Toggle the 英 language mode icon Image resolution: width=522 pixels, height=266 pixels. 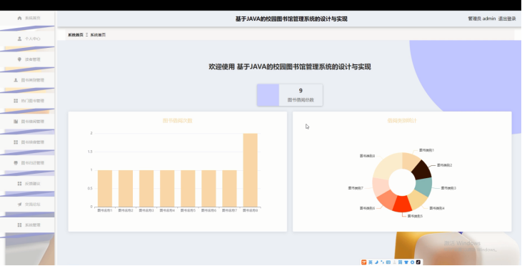370,262
